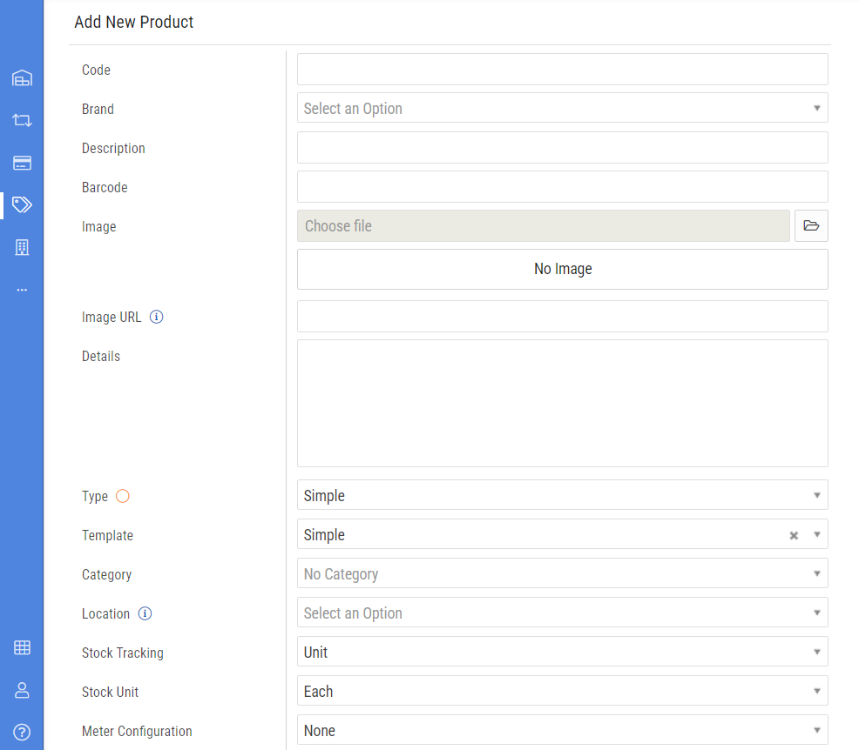Click the info icon beside Image URL
The height and width of the screenshot is (750, 859).
pyautogui.click(x=157, y=317)
